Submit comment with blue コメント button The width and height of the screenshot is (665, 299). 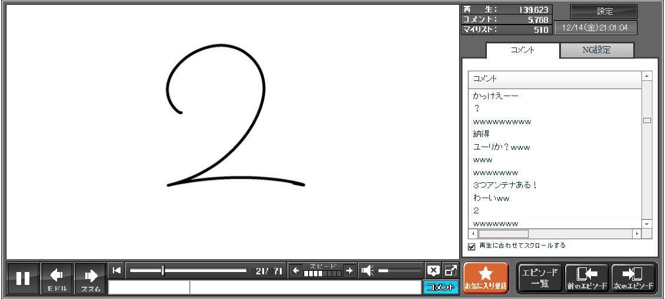point(440,287)
